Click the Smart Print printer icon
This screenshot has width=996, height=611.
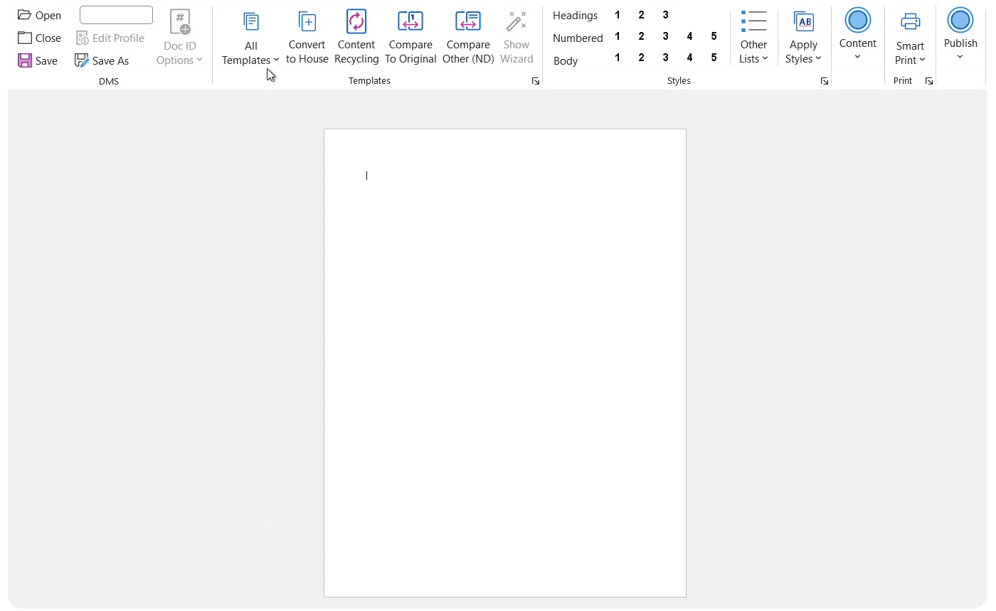(x=911, y=21)
